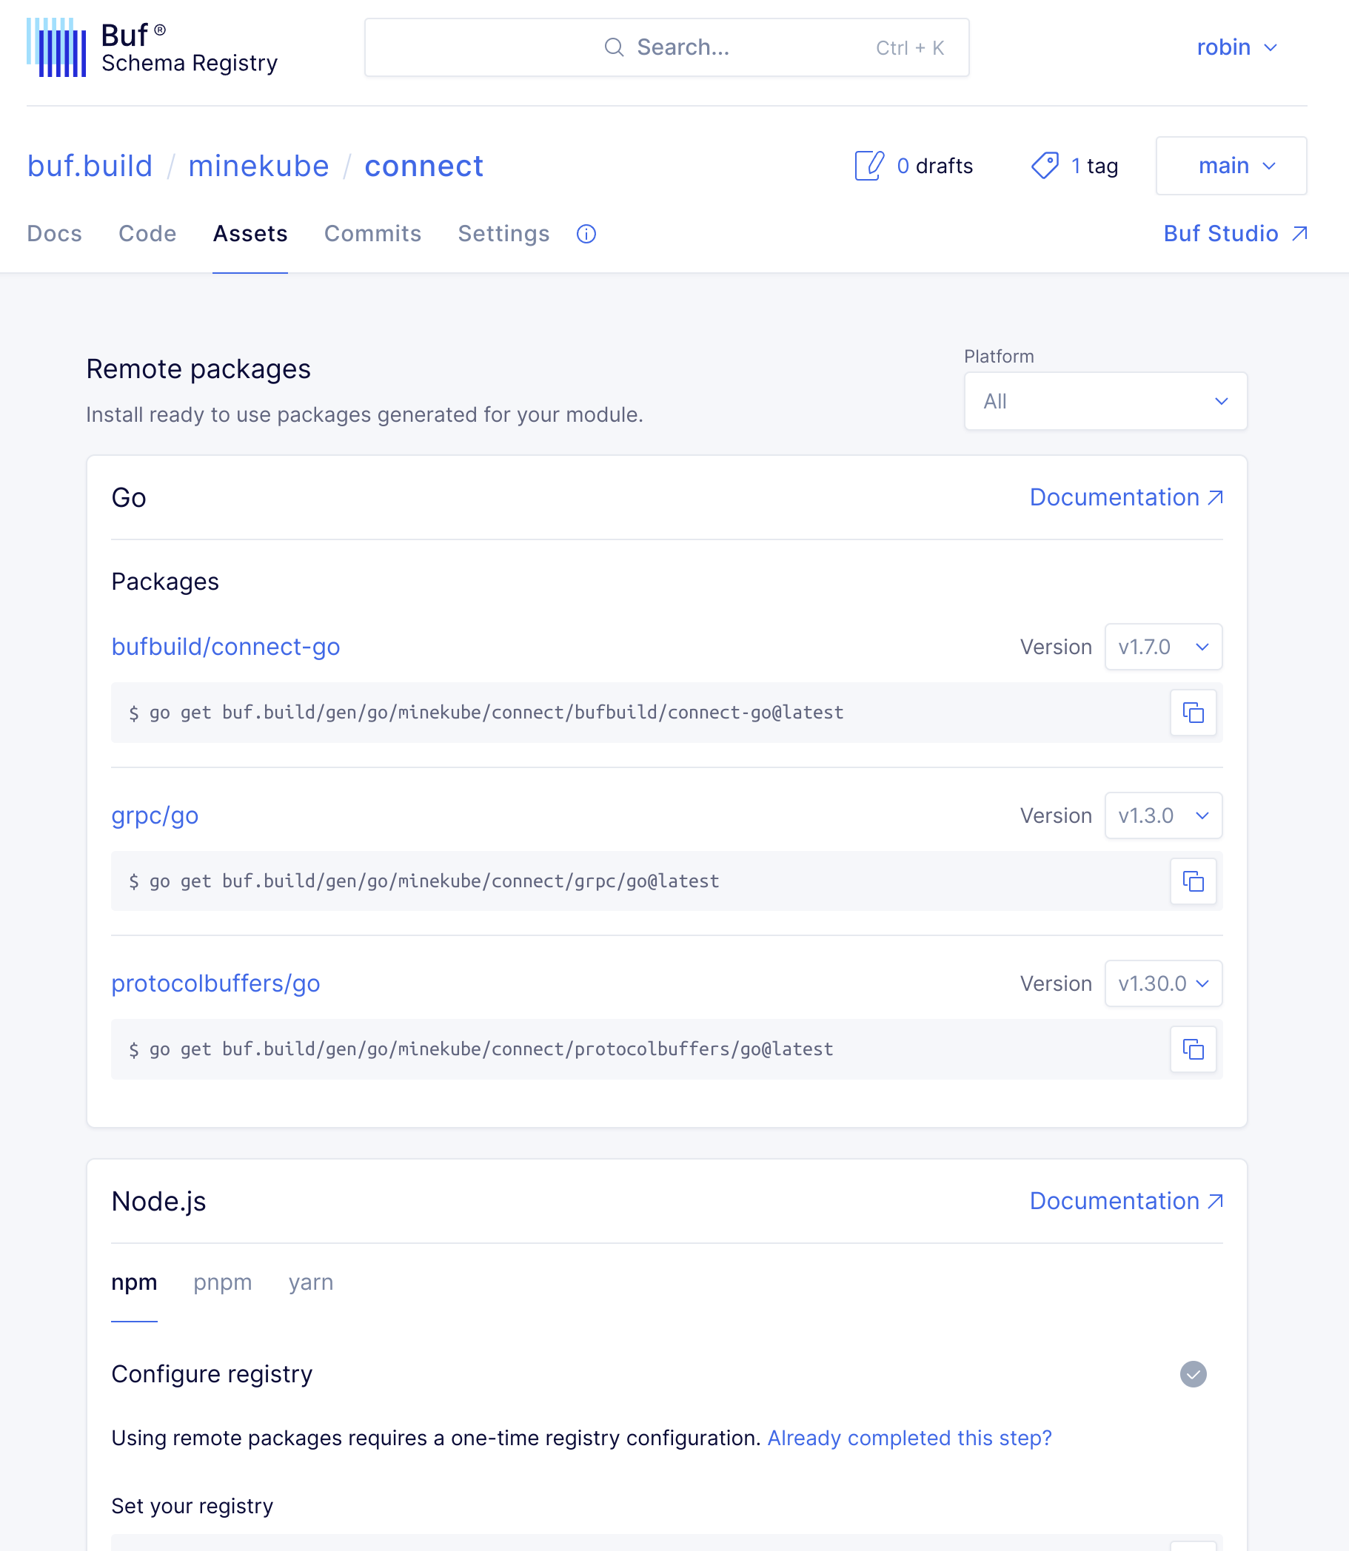
Task: Open the main branch selector
Action: click(x=1231, y=166)
